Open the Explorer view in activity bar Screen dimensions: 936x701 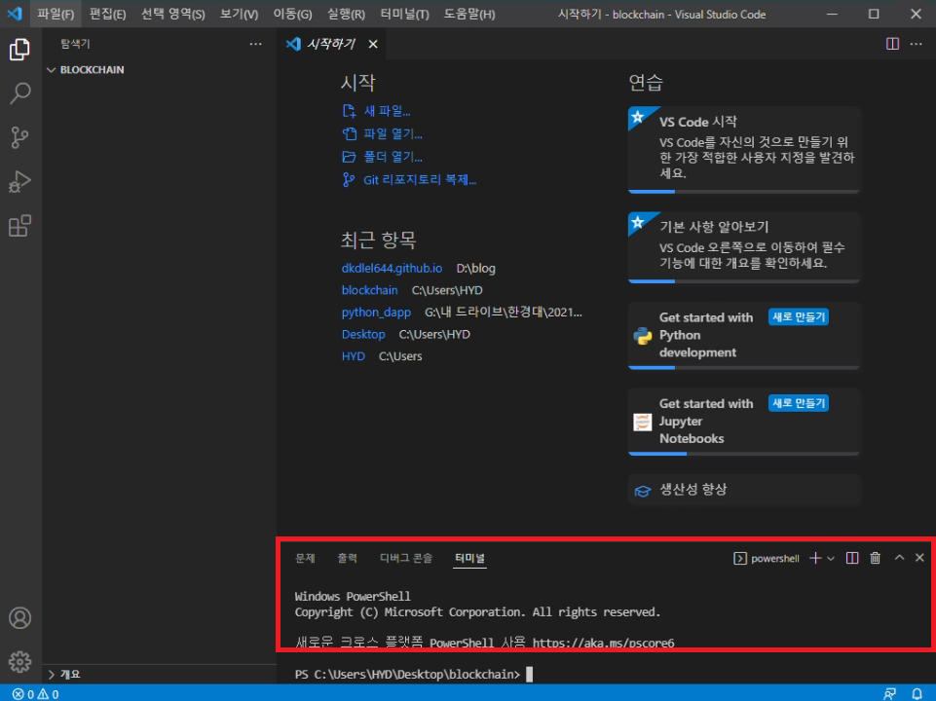coord(19,49)
